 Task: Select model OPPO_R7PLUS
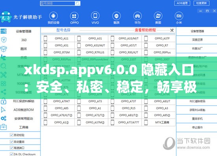tap(95, 52)
